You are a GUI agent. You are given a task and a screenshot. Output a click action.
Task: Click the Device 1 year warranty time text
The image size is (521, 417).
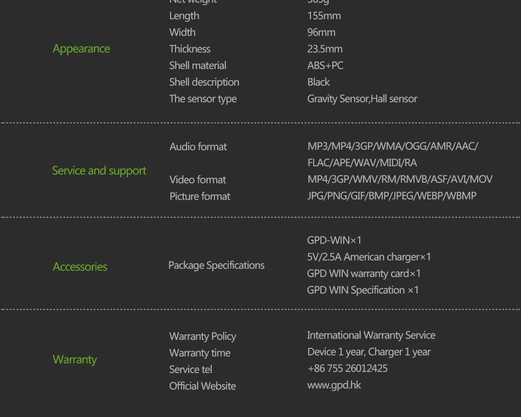pyautogui.click(x=369, y=352)
